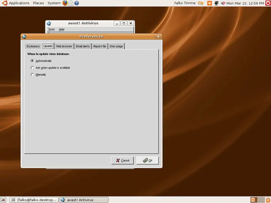Select the second workspace in switcher
The width and height of the screenshot is (271, 203).
(x=261, y=200)
